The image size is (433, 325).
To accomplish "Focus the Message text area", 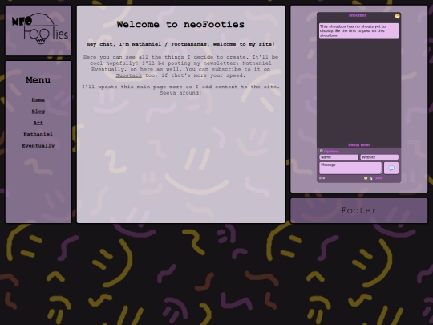I will tap(350, 168).
